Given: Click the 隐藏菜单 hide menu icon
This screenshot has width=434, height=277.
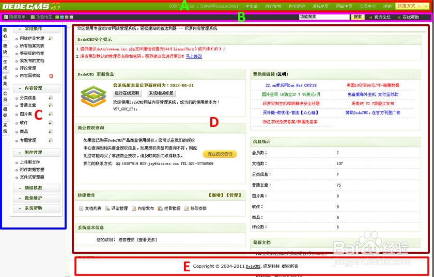Looking at the screenshot, I should pyautogui.click(x=6, y=17).
